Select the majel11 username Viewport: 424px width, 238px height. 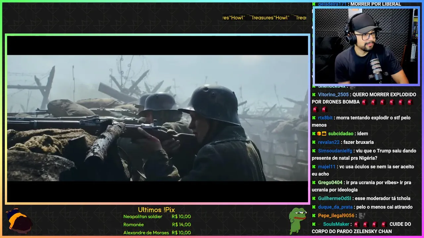point(327,167)
